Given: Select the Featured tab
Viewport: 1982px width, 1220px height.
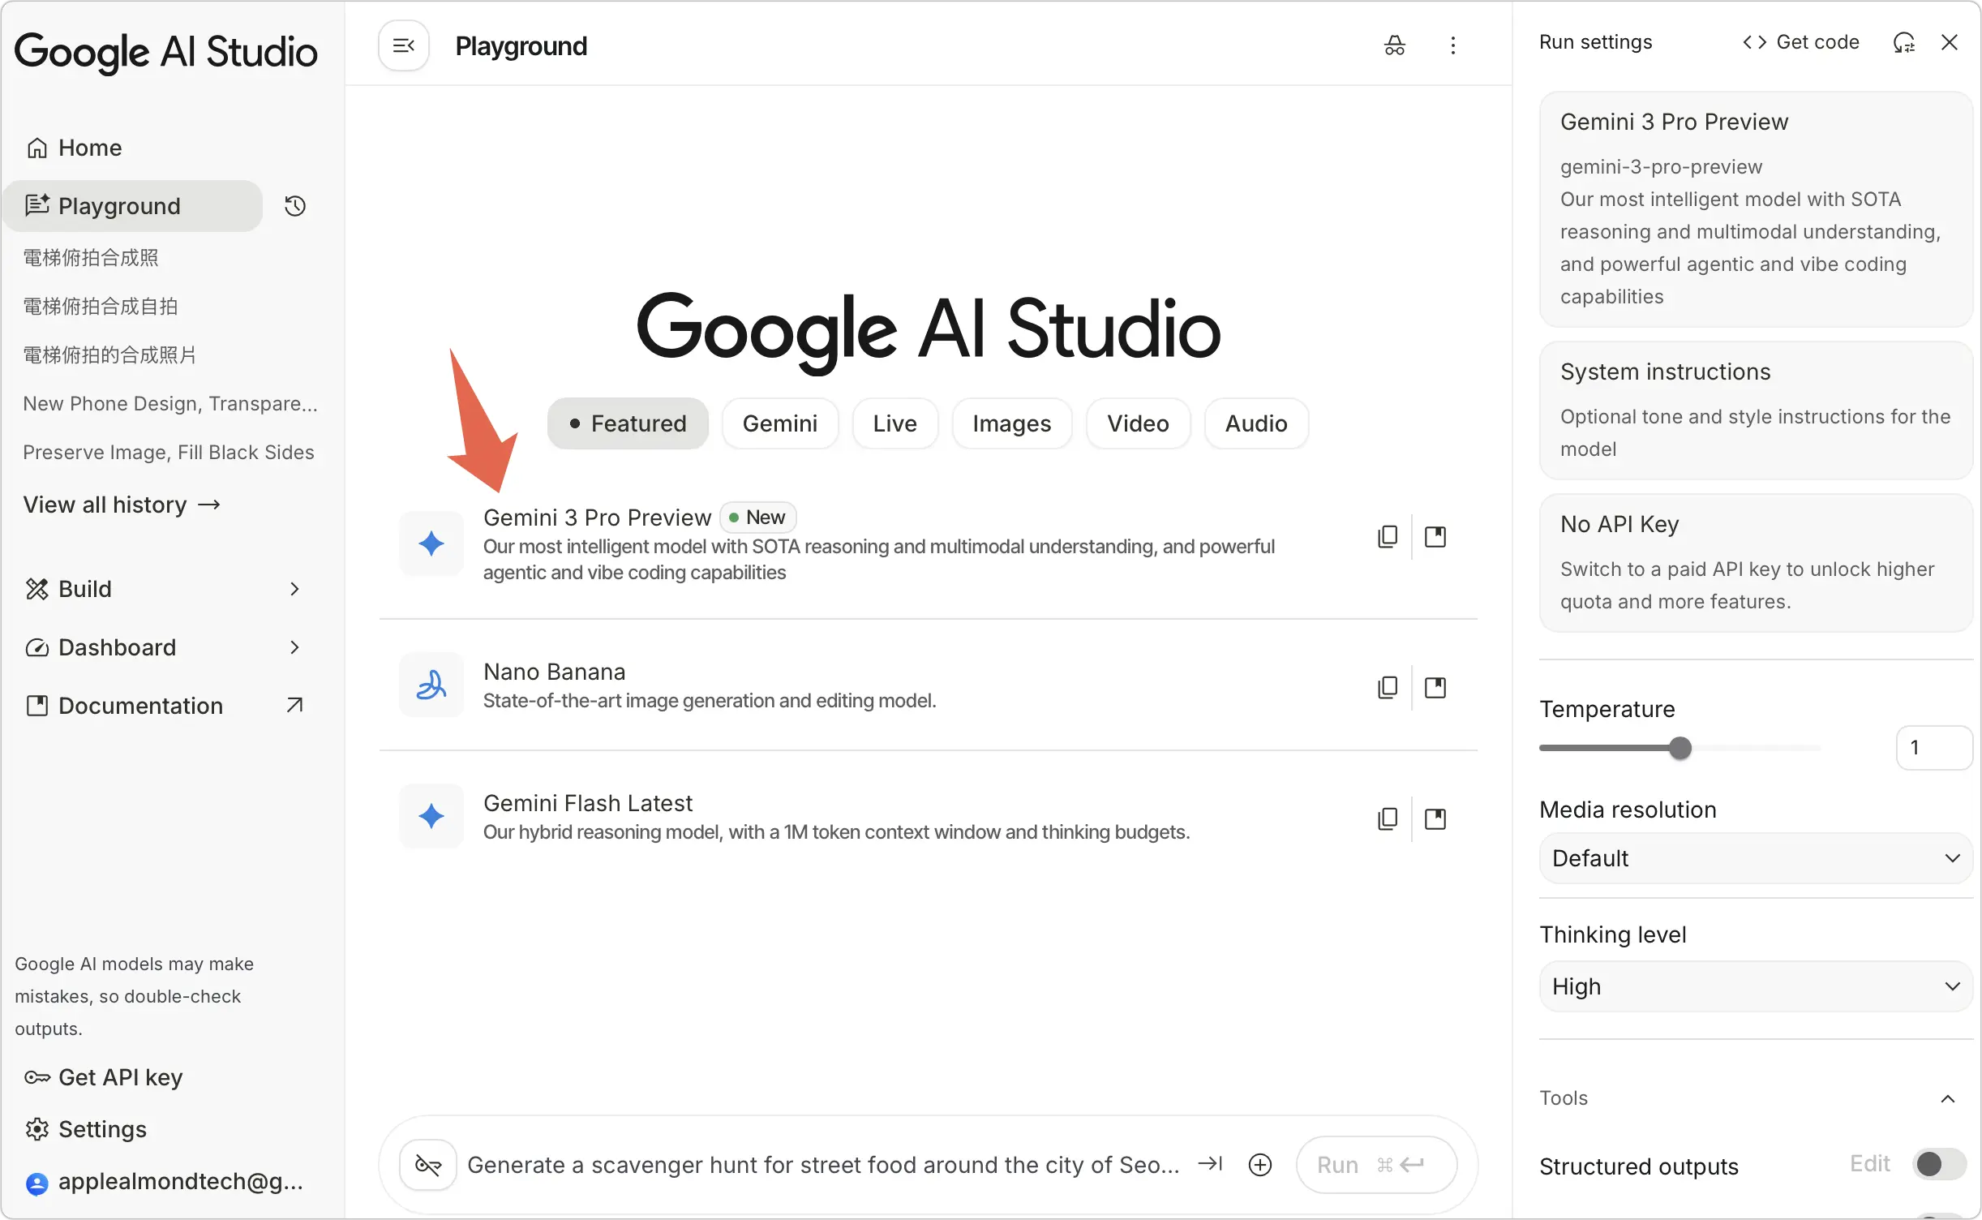Looking at the screenshot, I should (628, 423).
